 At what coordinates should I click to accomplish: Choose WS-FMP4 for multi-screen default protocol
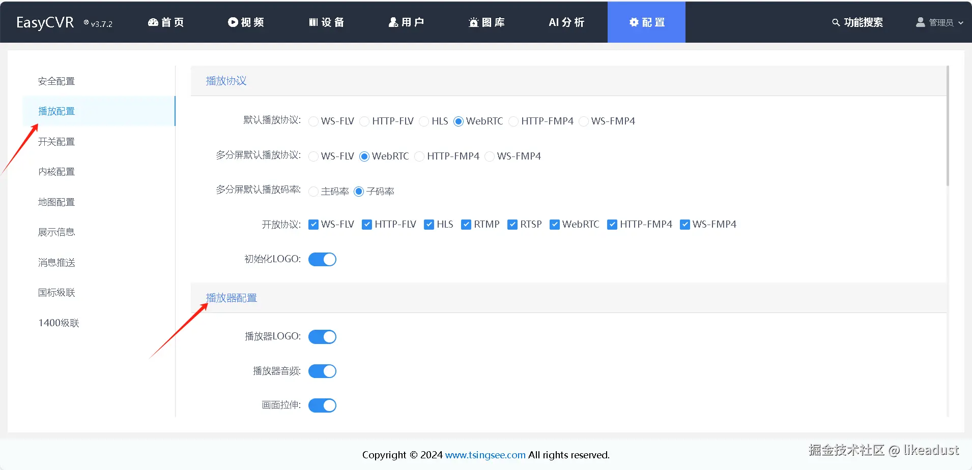[490, 156]
